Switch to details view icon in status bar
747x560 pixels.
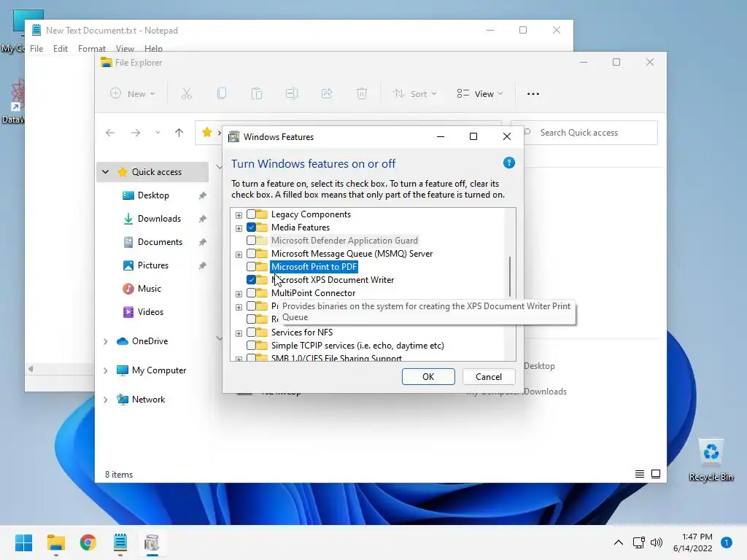pos(639,474)
